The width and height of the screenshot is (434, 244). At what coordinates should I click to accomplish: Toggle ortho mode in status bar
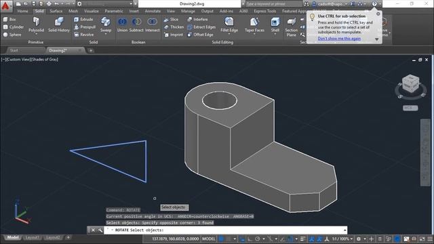pos(250,239)
